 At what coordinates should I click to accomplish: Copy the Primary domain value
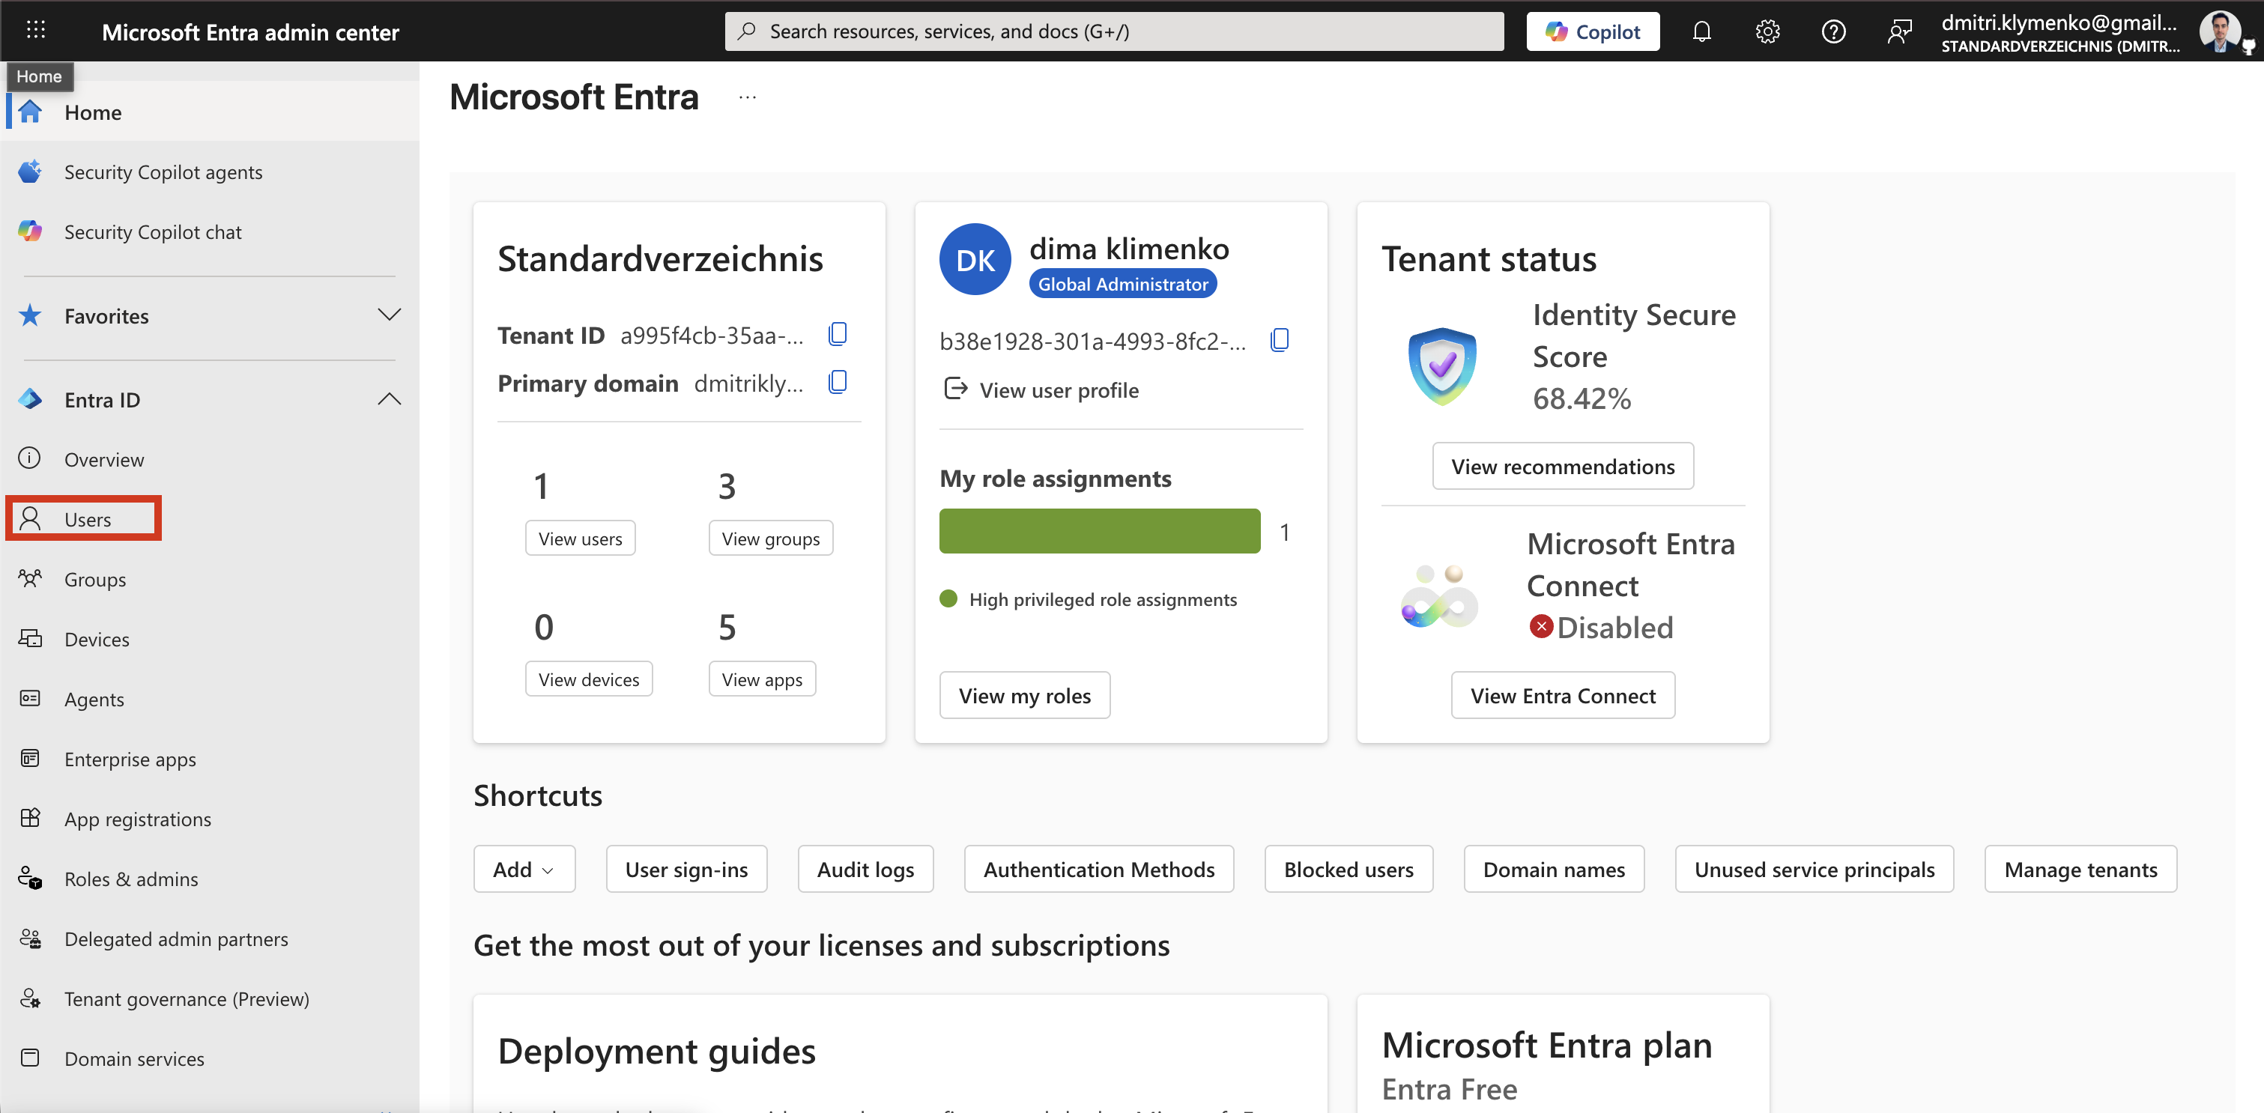(x=838, y=382)
